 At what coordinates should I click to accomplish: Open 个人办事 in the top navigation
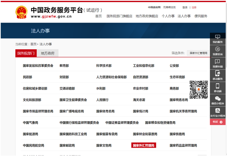[168, 16]
